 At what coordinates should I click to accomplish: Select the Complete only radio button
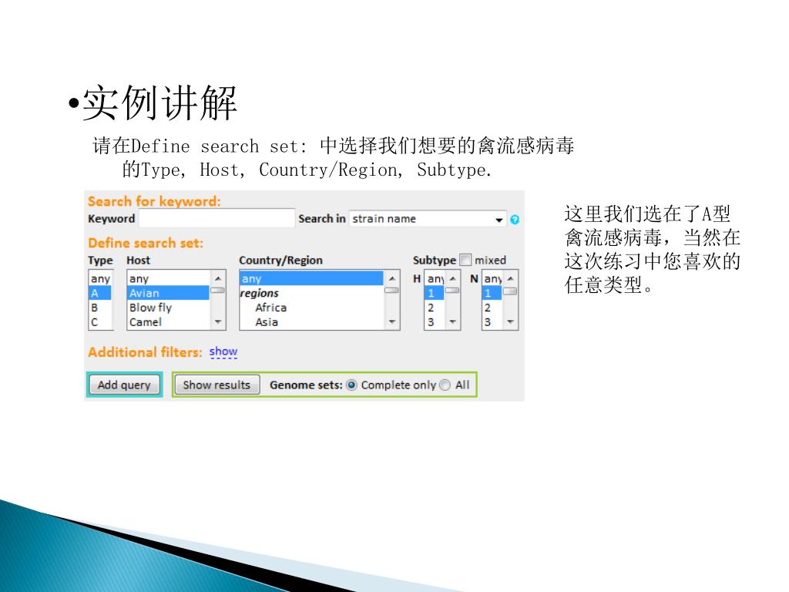(351, 385)
